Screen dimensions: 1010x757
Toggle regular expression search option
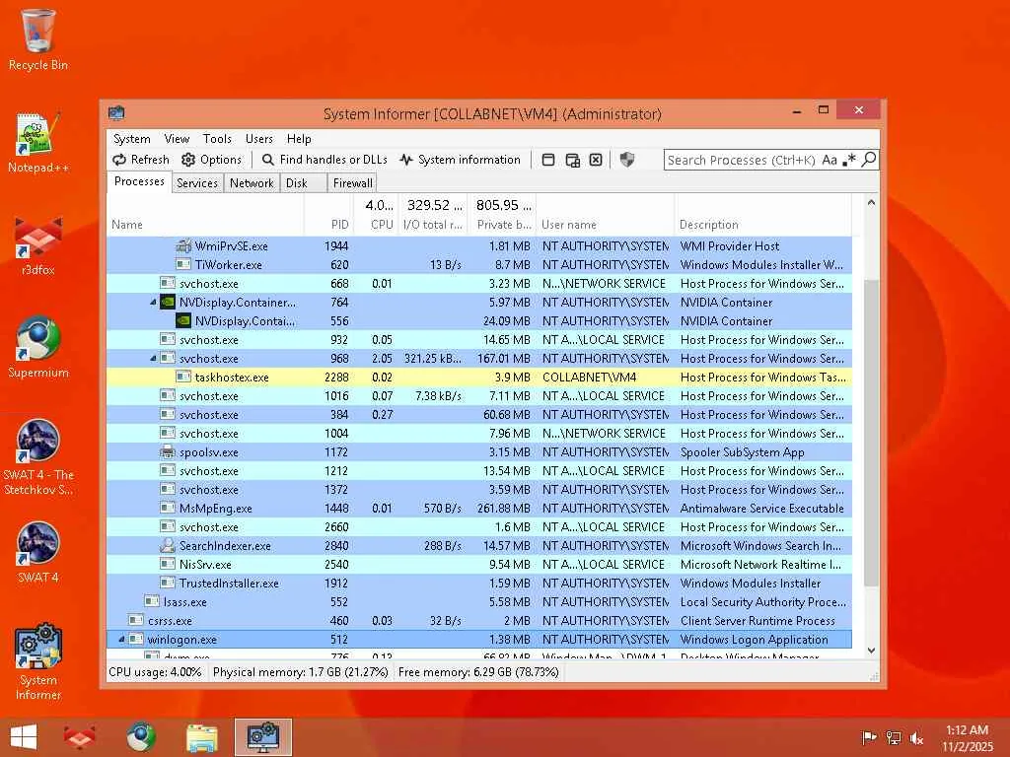click(849, 160)
